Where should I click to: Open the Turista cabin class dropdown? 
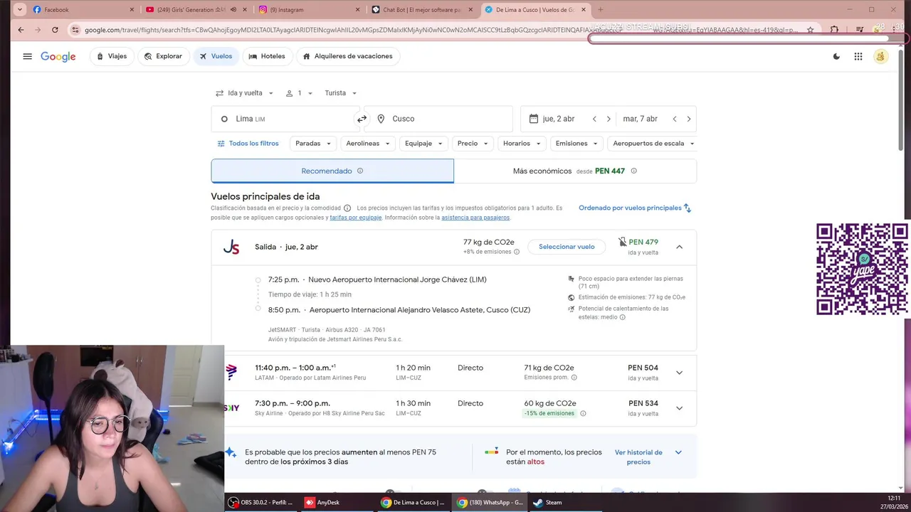[x=341, y=93]
